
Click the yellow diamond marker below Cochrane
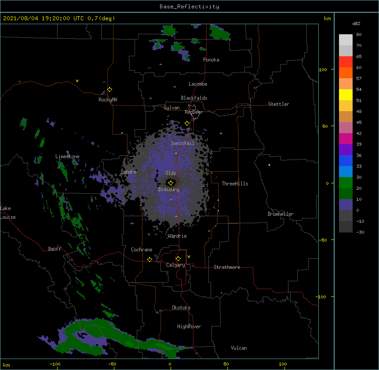click(149, 259)
